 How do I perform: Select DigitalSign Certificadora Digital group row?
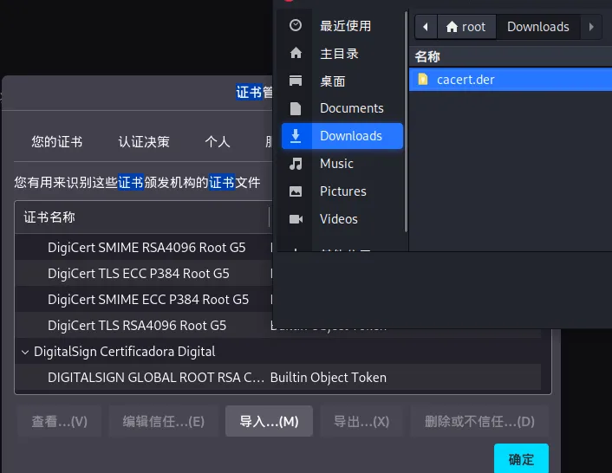278,352
